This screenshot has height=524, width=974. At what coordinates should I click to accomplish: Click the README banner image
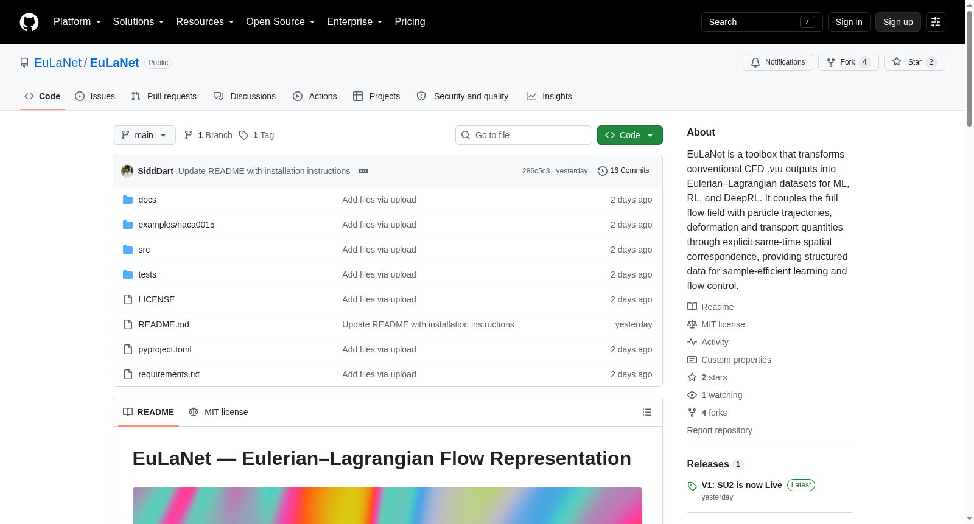pyautogui.click(x=387, y=505)
